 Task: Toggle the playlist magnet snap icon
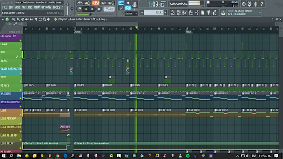click(7, 19)
